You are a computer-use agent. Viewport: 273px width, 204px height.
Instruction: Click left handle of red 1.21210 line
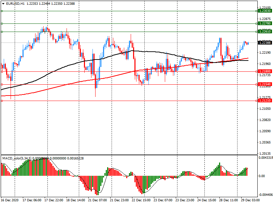pyautogui.click(x=2, y=101)
